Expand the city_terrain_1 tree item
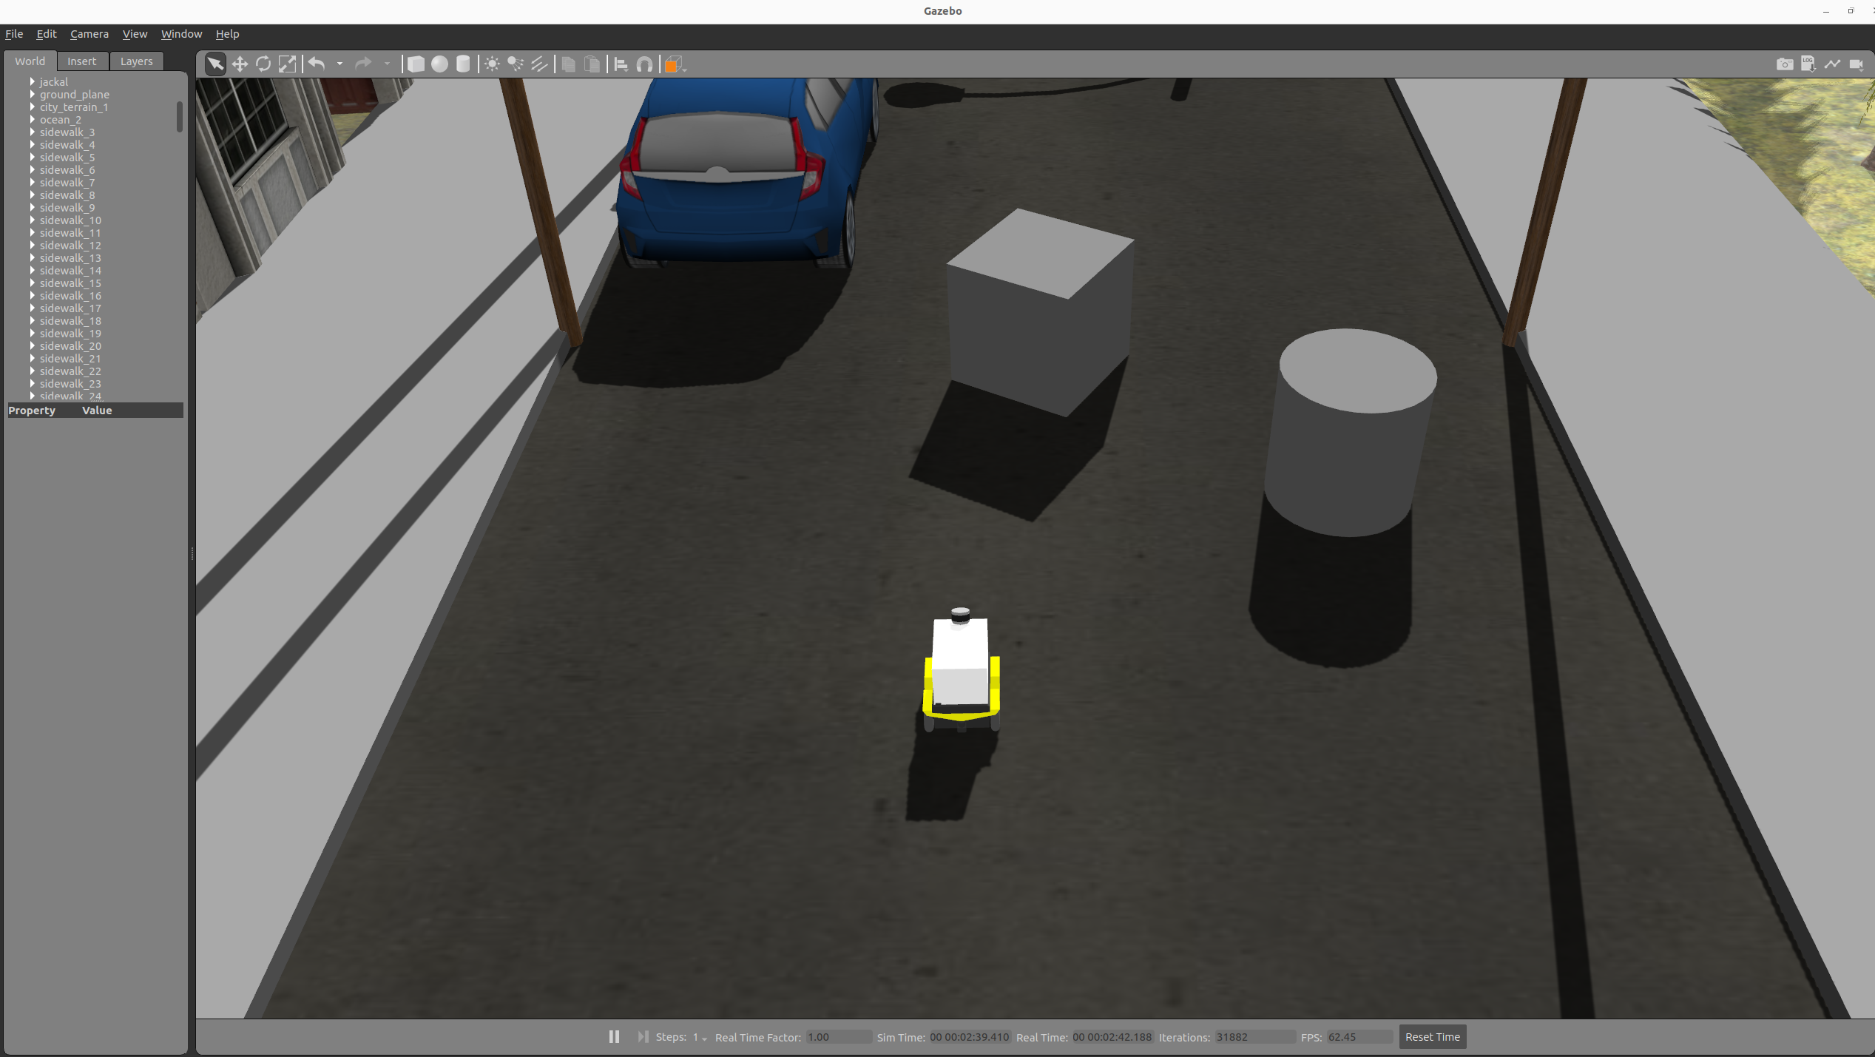Image resolution: width=1875 pixels, height=1057 pixels. click(33, 107)
